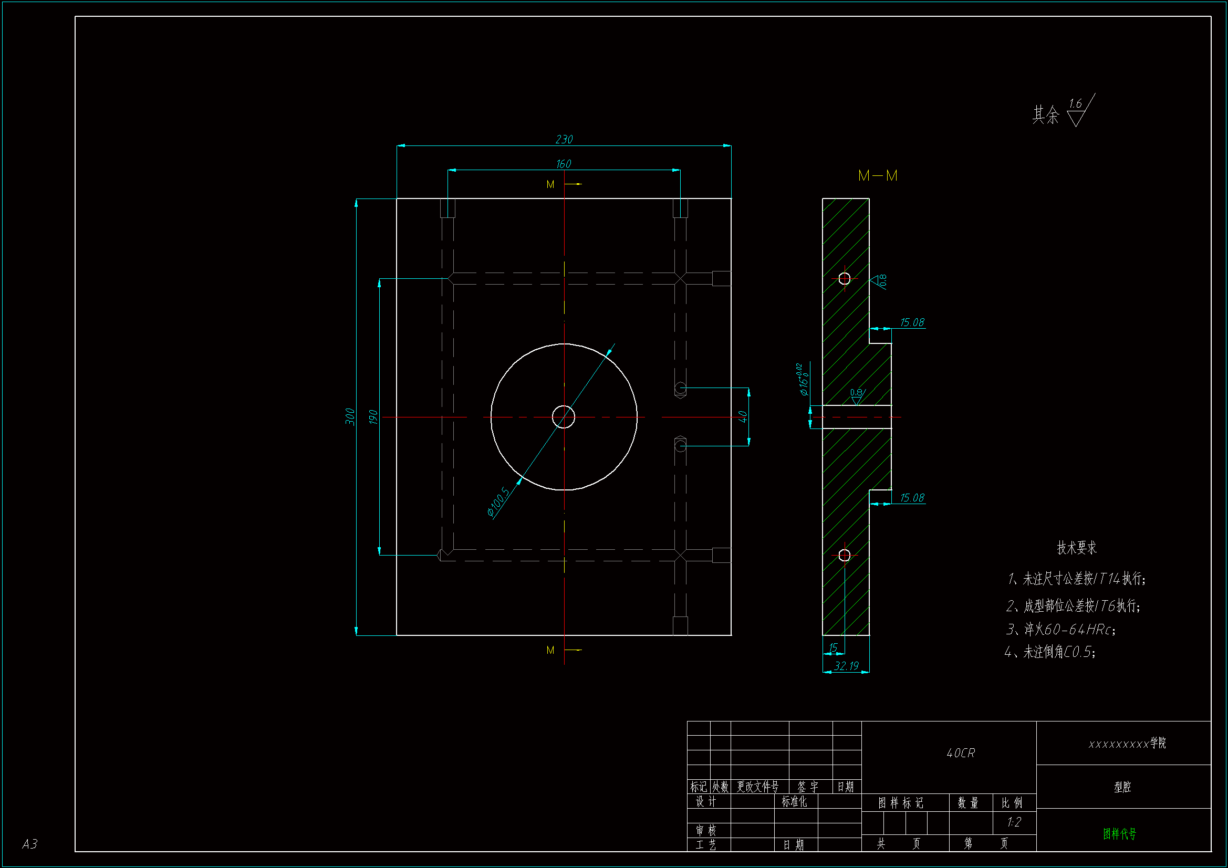Click the 32.19 thickness dimension

point(846,666)
